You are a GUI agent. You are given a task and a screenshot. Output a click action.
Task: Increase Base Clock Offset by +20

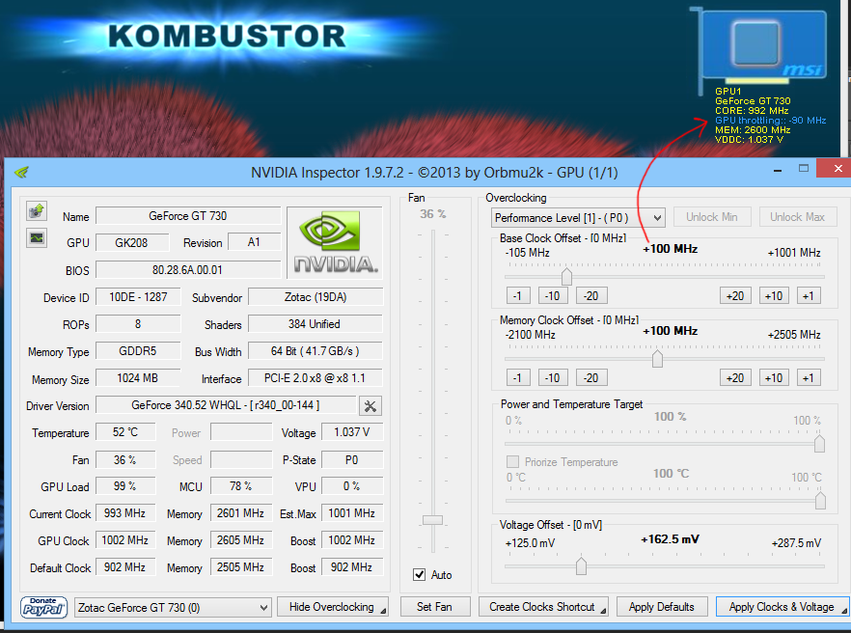click(x=735, y=295)
